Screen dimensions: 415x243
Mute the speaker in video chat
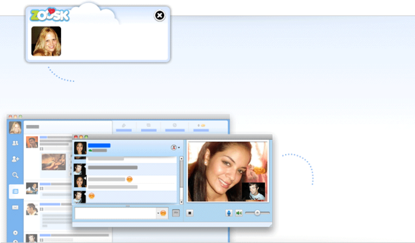[x=239, y=213]
